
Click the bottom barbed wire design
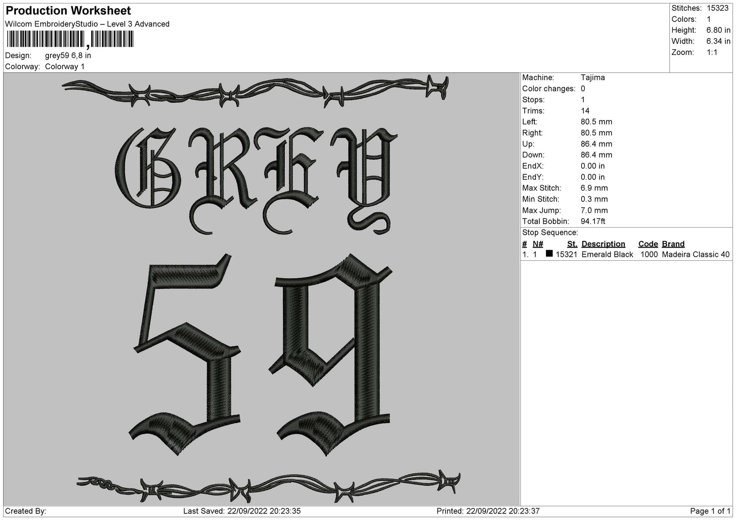coord(268,487)
